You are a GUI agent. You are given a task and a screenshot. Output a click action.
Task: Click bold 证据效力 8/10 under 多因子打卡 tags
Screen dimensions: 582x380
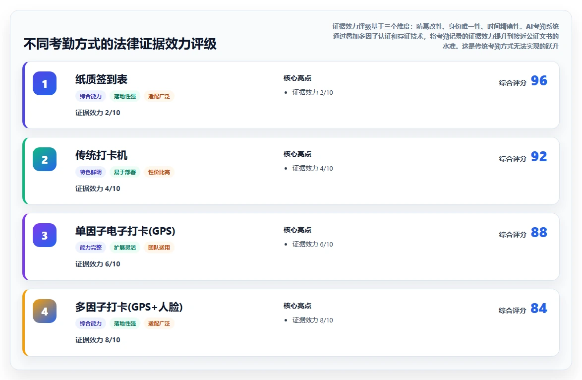[x=98, y=340]
